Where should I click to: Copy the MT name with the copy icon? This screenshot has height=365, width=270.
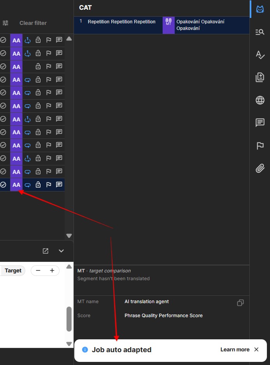pos(240,303)
